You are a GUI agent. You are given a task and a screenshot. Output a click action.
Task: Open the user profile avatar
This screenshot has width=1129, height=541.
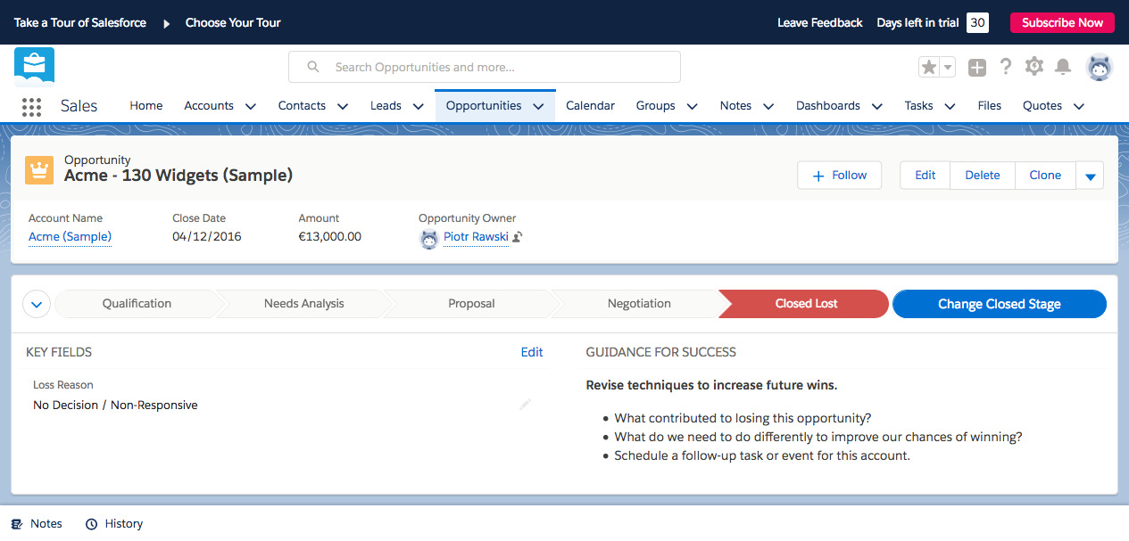pos(1099,67)
